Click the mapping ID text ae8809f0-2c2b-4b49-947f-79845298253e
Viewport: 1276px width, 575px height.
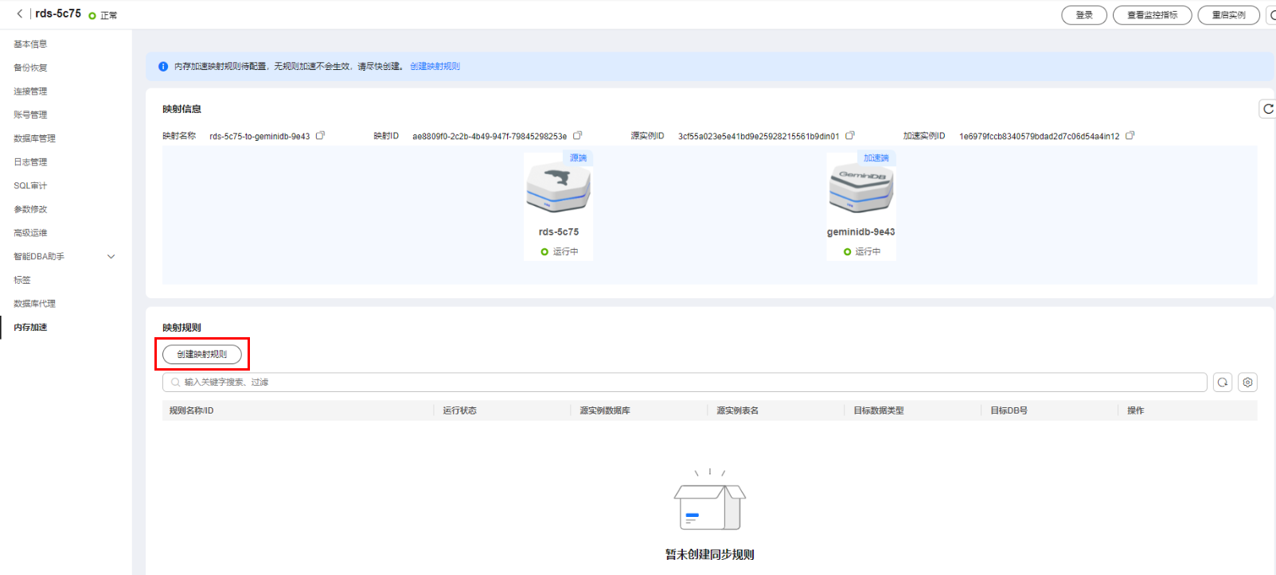(490, 137)
